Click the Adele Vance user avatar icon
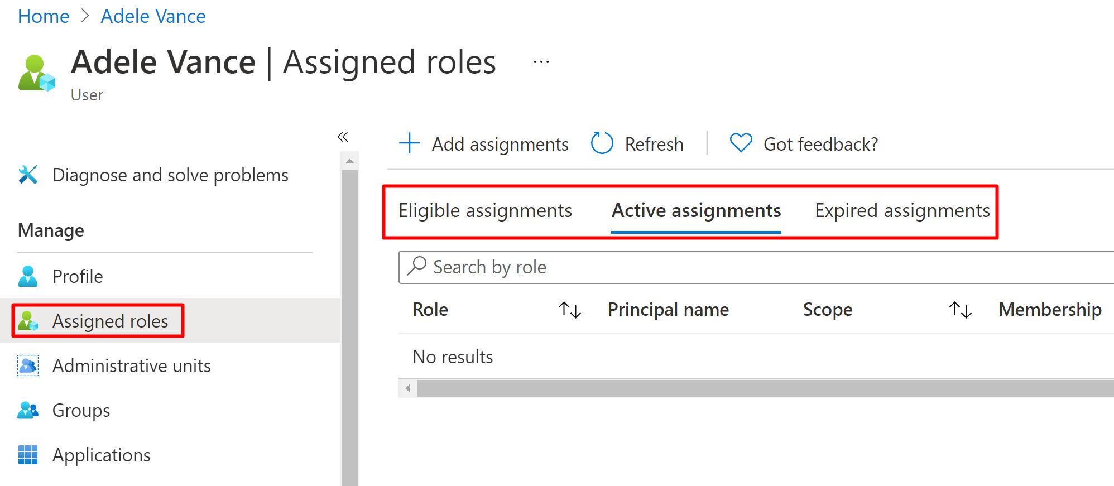The height and width of the screenshot is (486, 1114). (36, 73)
